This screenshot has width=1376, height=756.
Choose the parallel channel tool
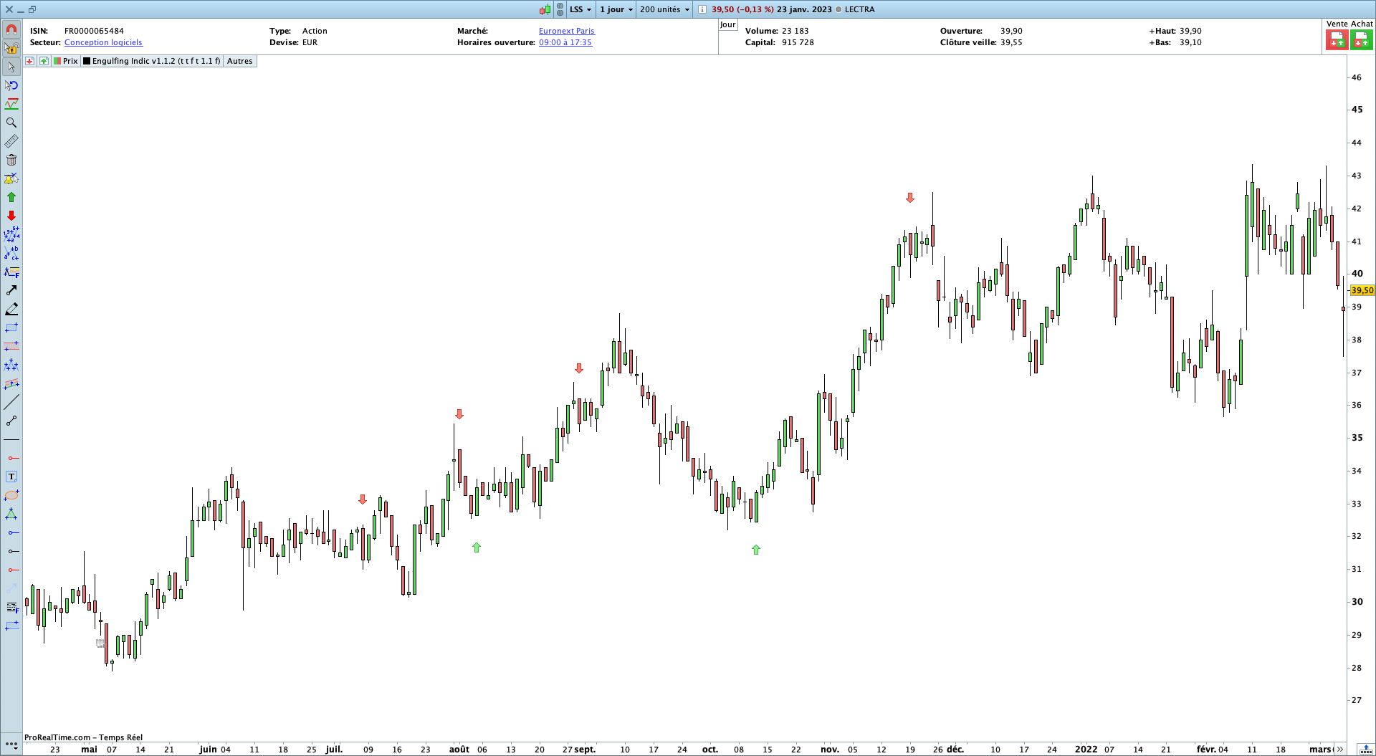[x=11, y=383]
